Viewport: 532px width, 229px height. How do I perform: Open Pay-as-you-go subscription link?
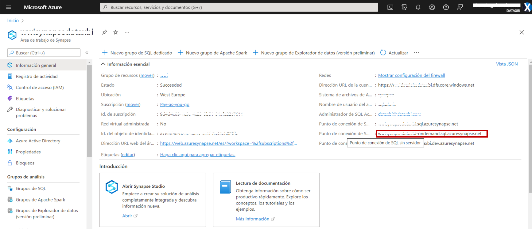175,104
